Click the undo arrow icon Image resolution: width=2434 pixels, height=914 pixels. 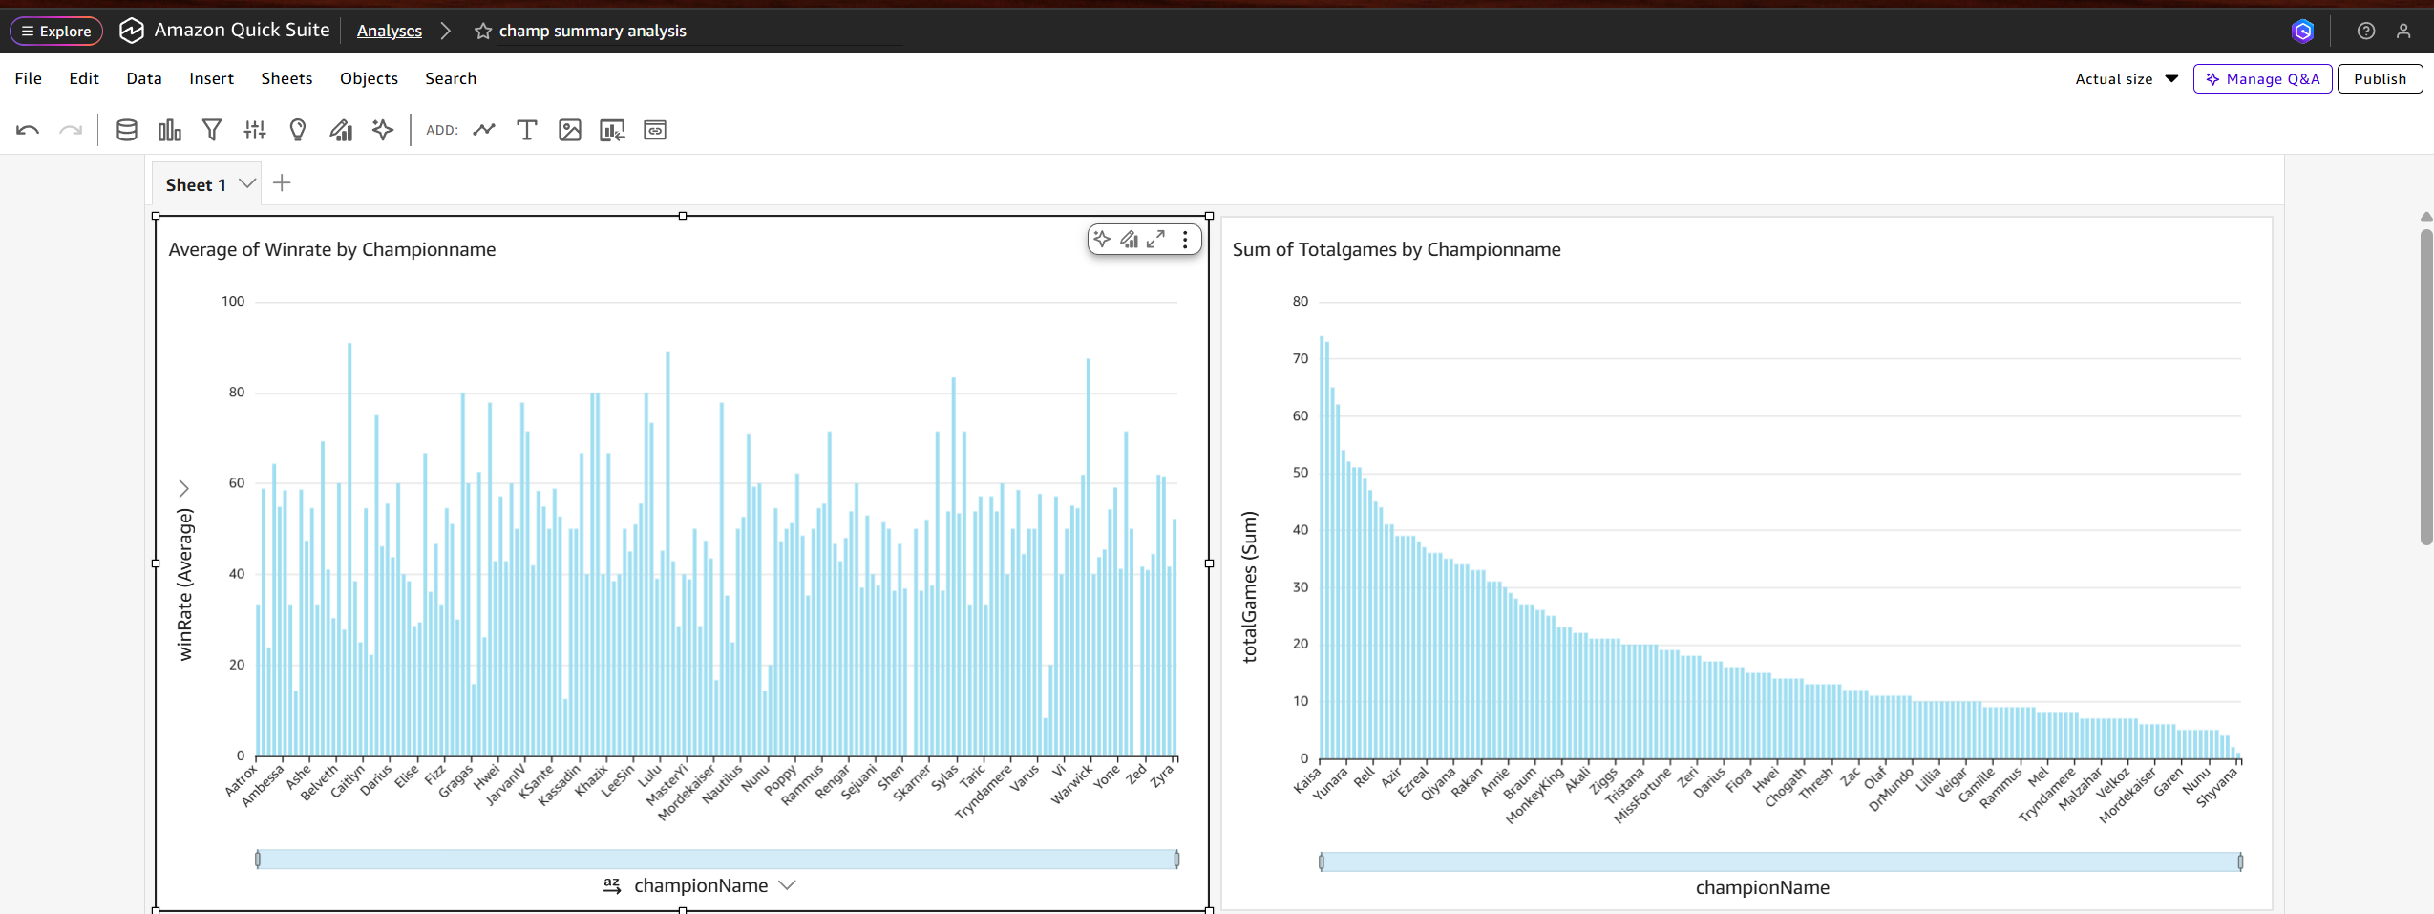pyautogui.click(x=28, y=130)
